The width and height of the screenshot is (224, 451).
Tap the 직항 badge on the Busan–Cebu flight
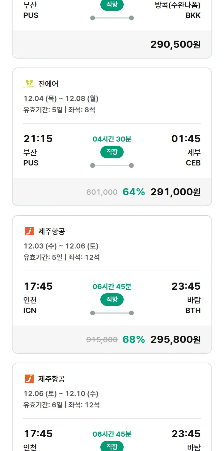click(112, 152)
